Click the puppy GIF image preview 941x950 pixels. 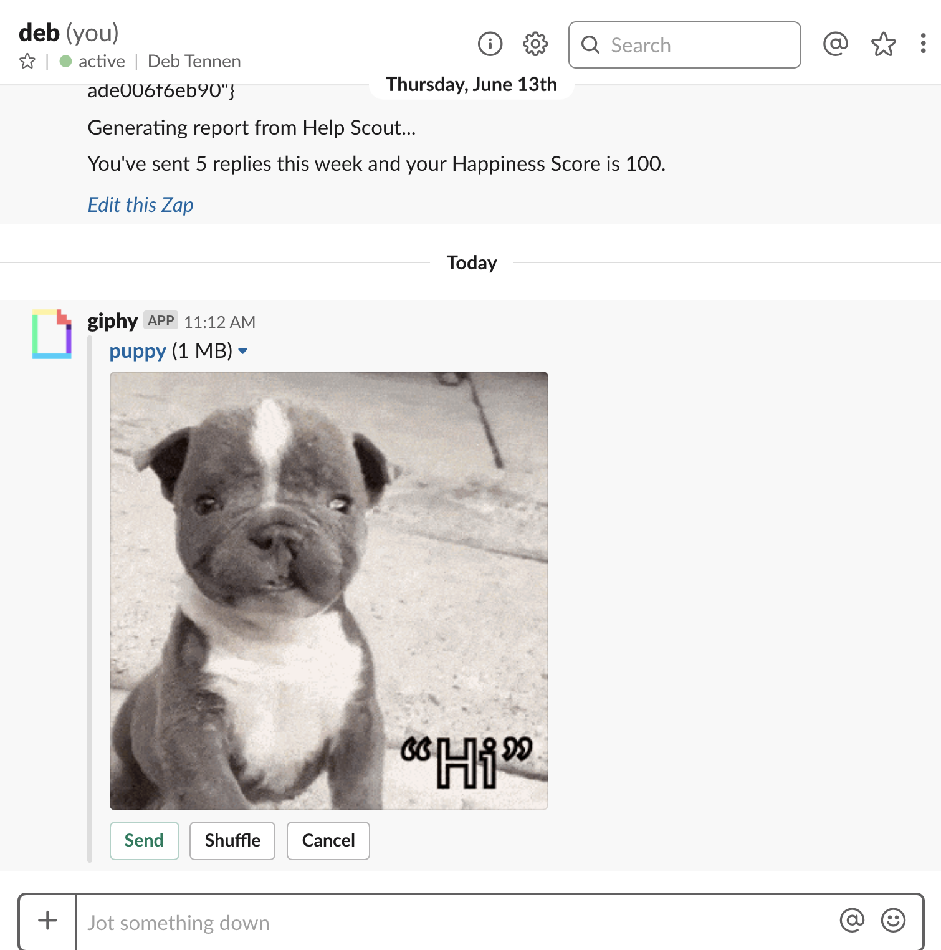(x=328, y=590)
